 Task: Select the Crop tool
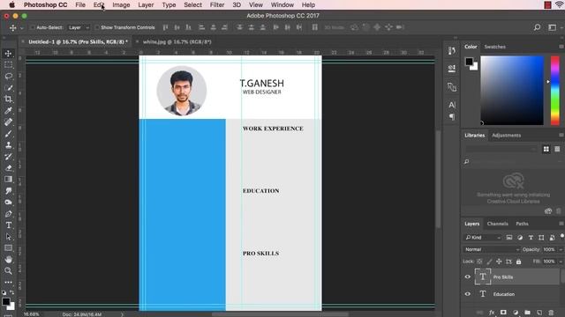coord(8,100)
